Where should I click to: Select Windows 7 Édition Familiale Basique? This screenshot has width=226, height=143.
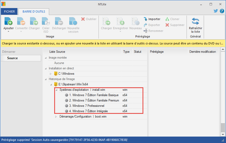pos(94,95)
